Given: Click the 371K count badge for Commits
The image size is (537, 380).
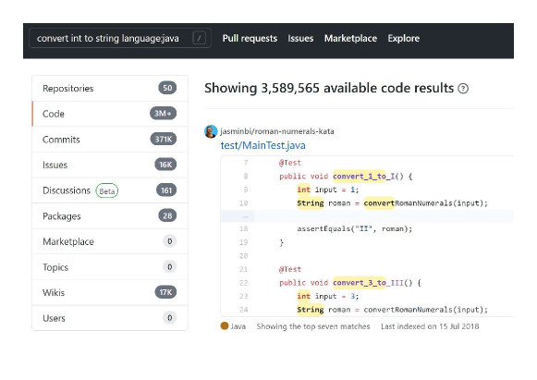Looking at the screenshot, I should (x=164, y=139).
